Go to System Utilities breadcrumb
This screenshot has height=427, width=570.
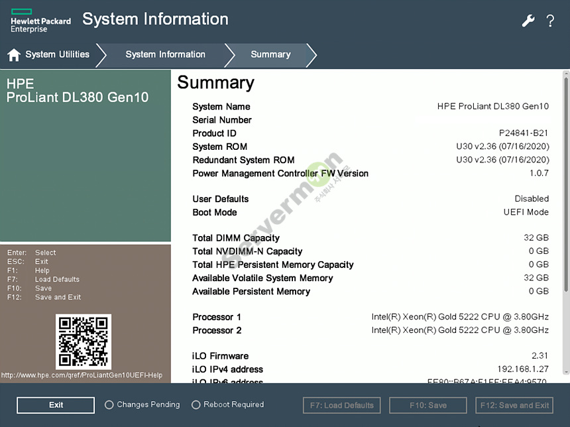[57, 54]
